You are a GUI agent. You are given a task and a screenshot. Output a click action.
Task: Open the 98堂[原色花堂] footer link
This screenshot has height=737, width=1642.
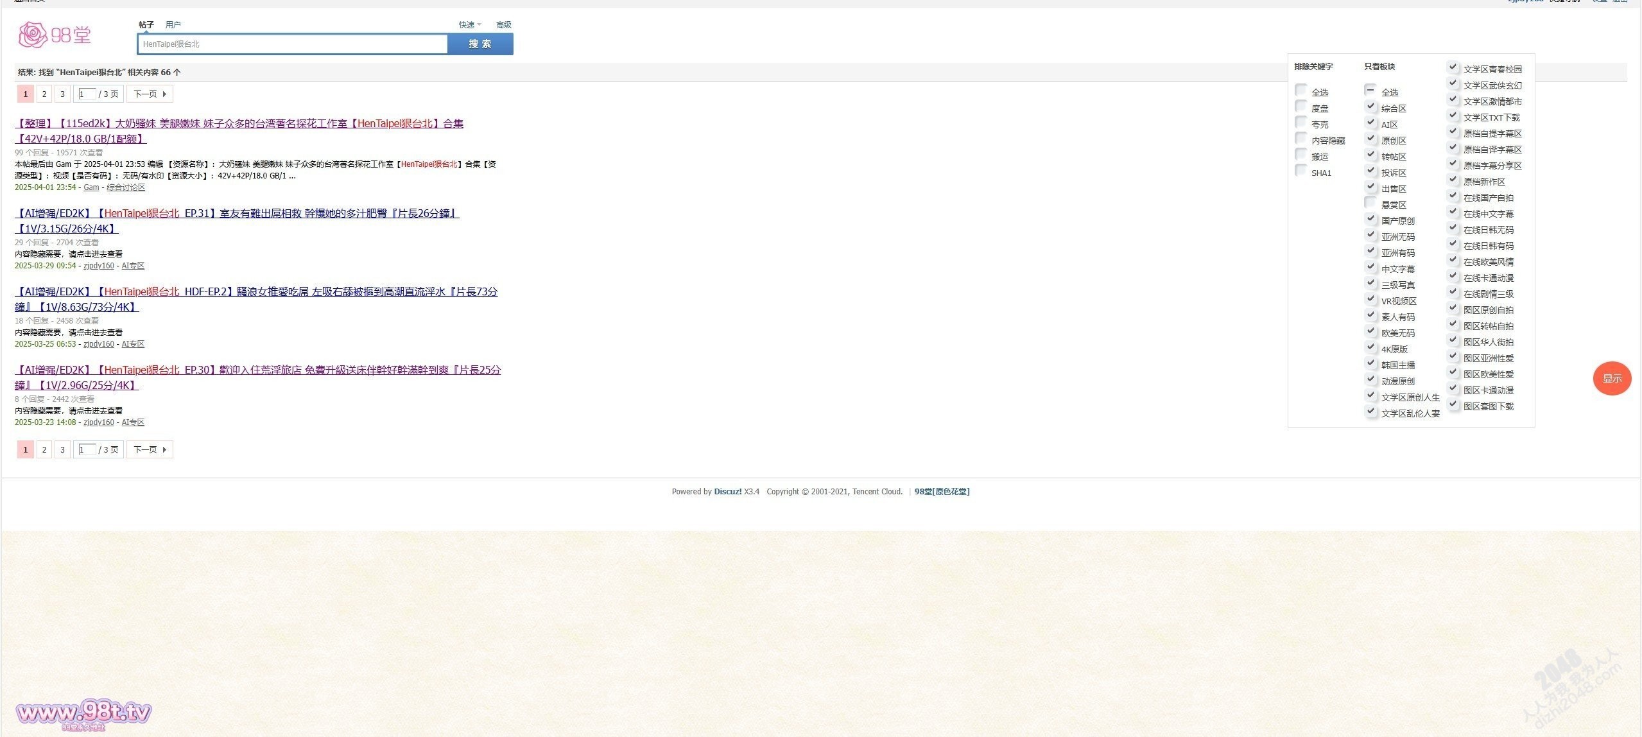tap(942, 492)
